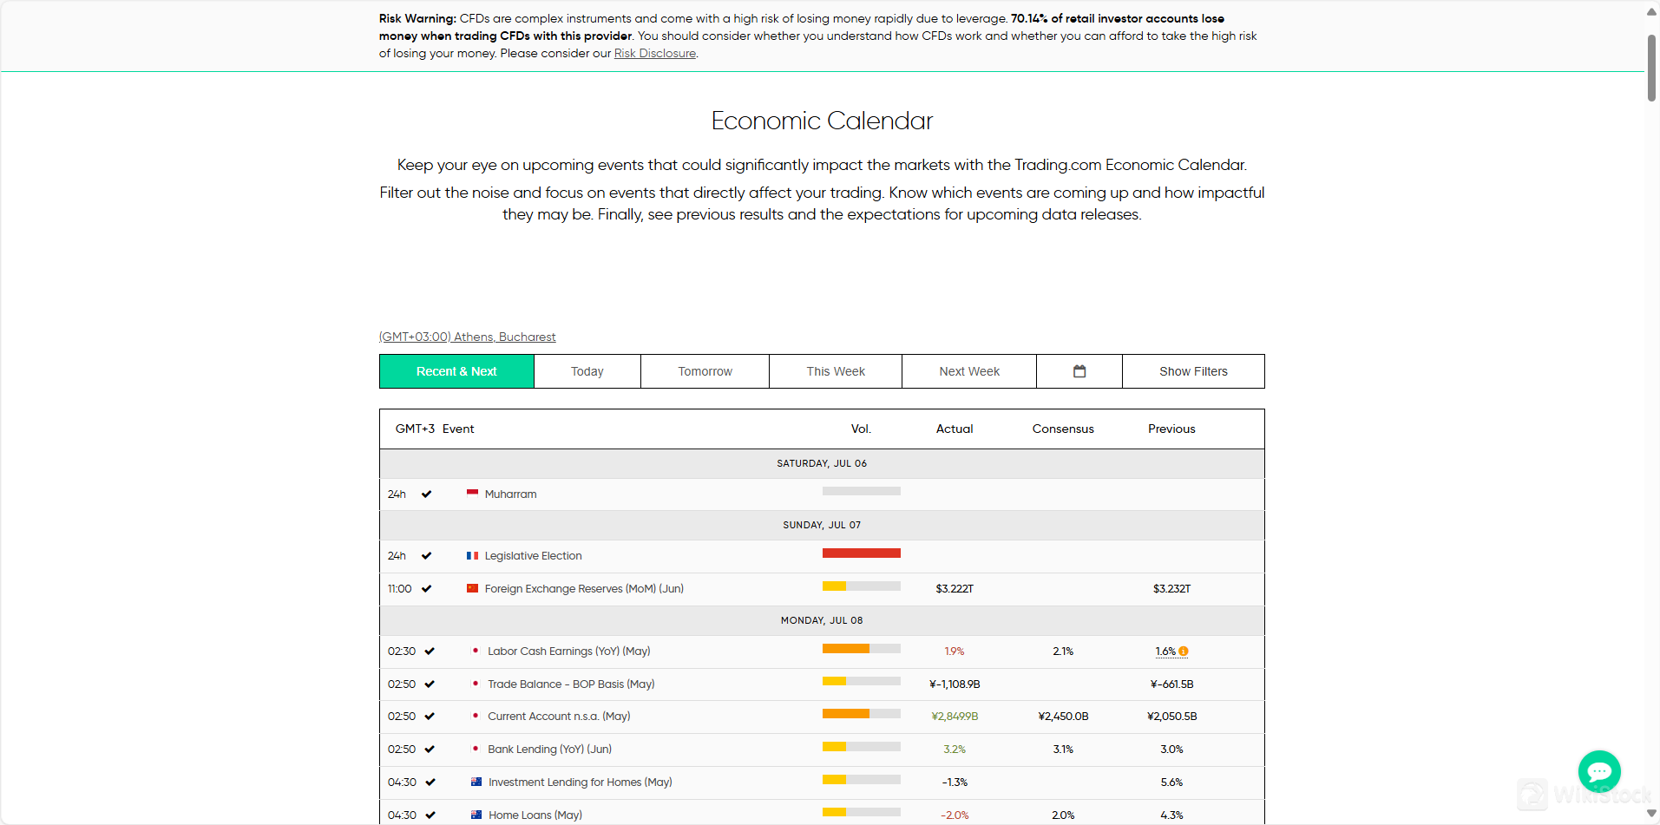Viewport: 1660px width, 825px height.
Task: Click the China flag for Foreign Exchange Reserves
Action: coord(472,589)
